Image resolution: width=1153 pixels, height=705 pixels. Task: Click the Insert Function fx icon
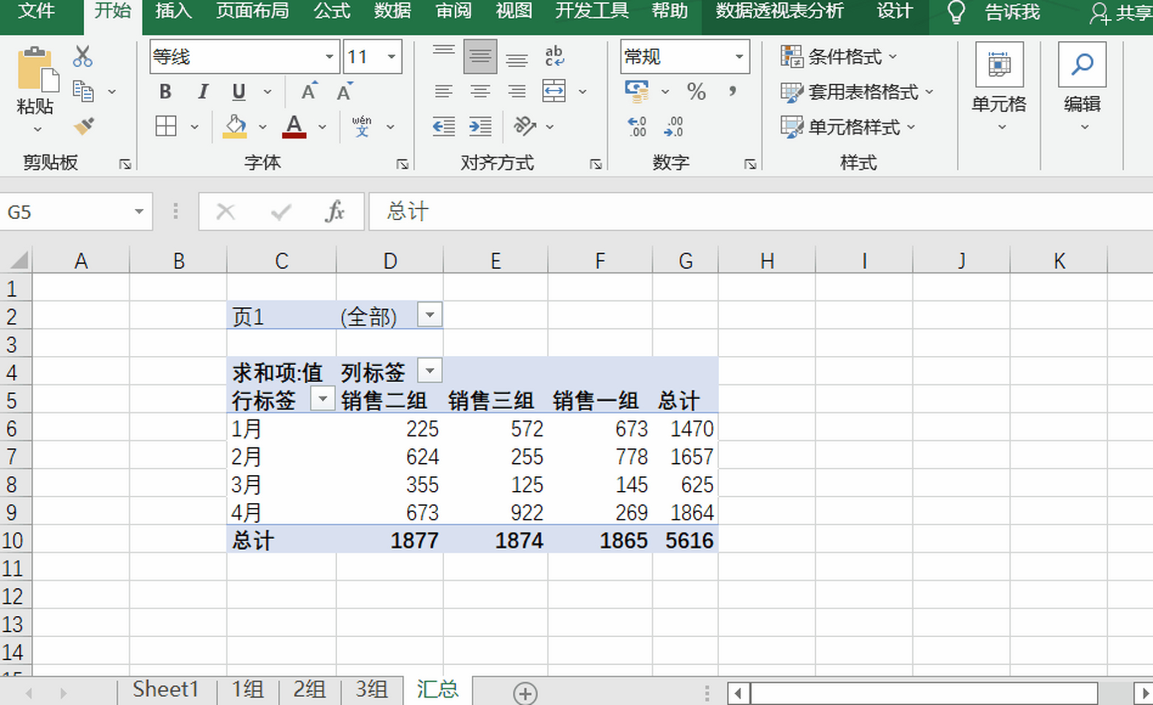[x=334, y=211]
